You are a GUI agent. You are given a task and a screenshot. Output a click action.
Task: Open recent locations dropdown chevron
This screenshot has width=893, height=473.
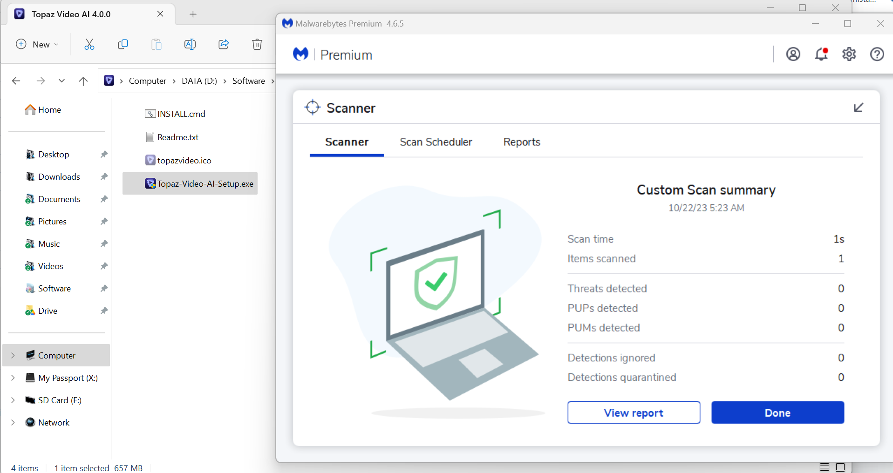pyautogui.click(x=61, y=81)
